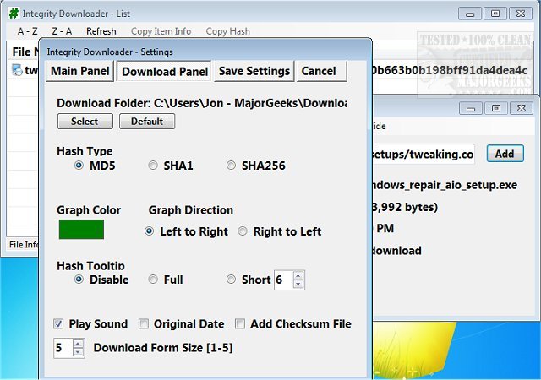Click the Add button in the download window
Screen dimensions: 541x380
pos(505,154)
